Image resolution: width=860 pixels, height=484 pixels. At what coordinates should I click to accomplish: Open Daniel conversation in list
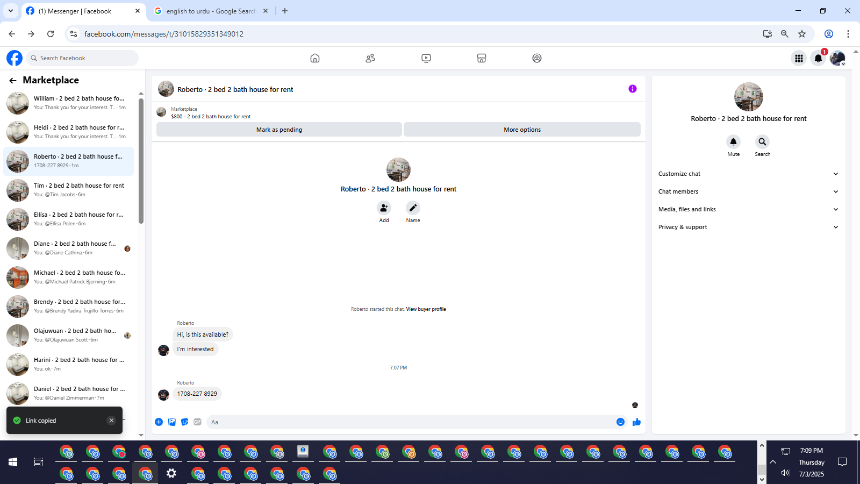(x=69, y=393)
